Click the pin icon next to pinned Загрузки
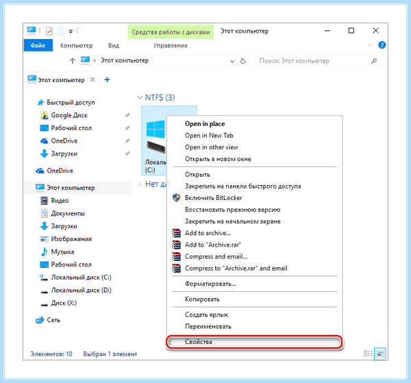411x383 pixels. pyautogui.click(x=127, y=153)
